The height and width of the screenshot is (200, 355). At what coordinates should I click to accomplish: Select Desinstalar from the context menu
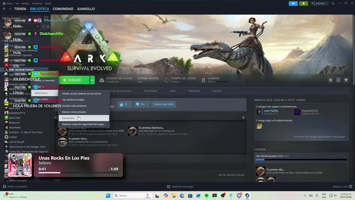[84, 118]
